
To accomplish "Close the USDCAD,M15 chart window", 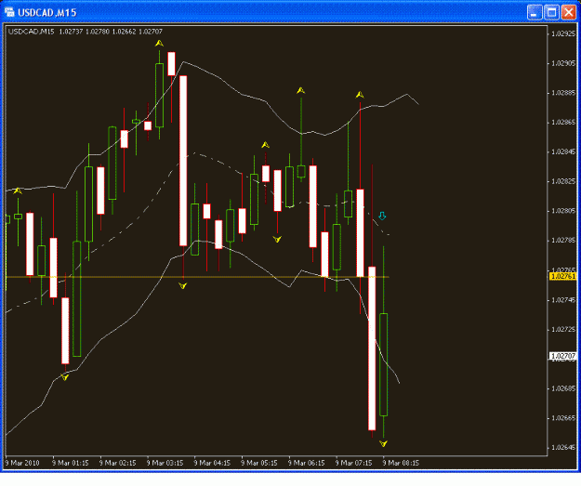I will pos(568,12).
